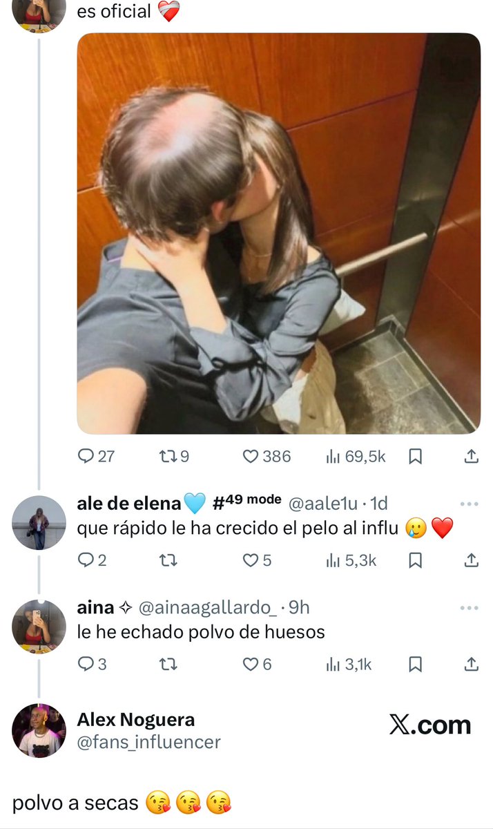Open more options for aina's reply
Image resolution: width=493 pixels, height=829 pixels.
click(x=470, y=608)
